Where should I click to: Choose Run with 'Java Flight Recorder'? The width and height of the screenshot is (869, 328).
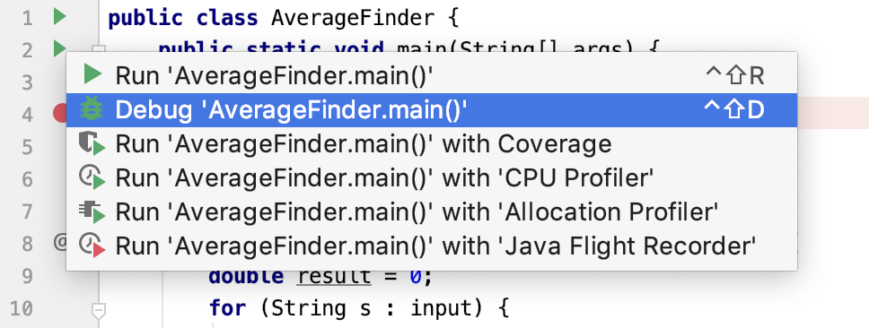point(432,246)
